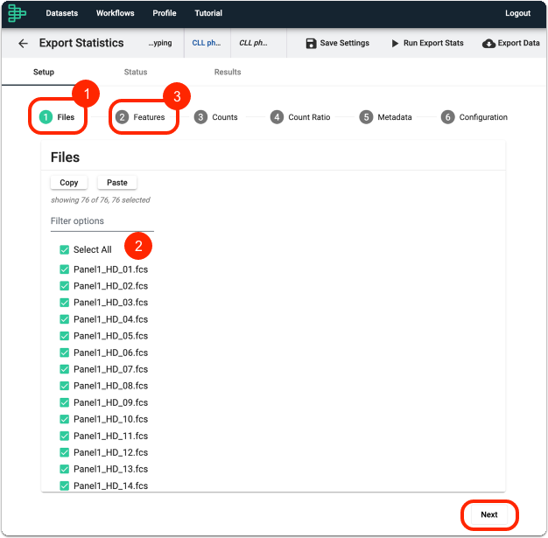Click the green app logo icon
This screenshot has width=548, height=538.
17,13
